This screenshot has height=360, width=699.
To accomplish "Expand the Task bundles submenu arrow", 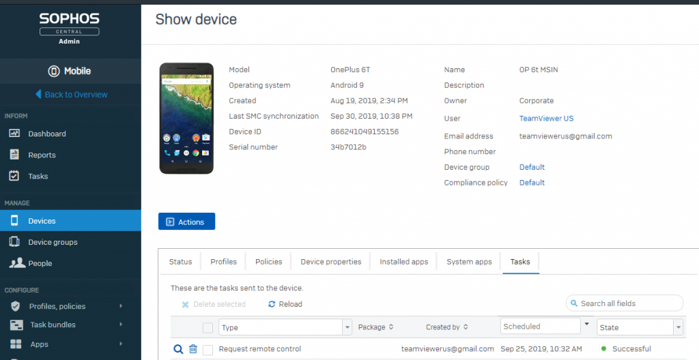I will (x=121, y=325).
